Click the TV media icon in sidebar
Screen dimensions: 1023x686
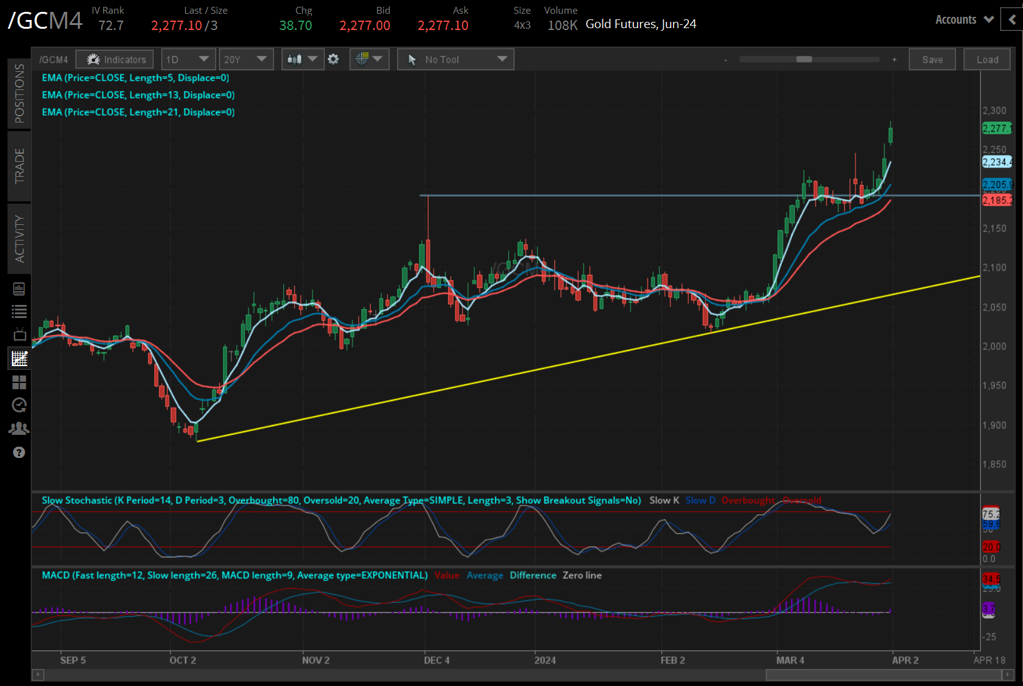pos(19,334)
